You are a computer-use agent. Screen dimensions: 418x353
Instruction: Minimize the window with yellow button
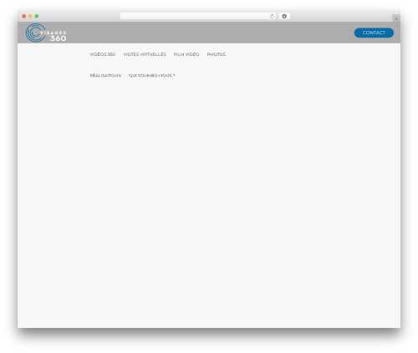pos(30,17)
